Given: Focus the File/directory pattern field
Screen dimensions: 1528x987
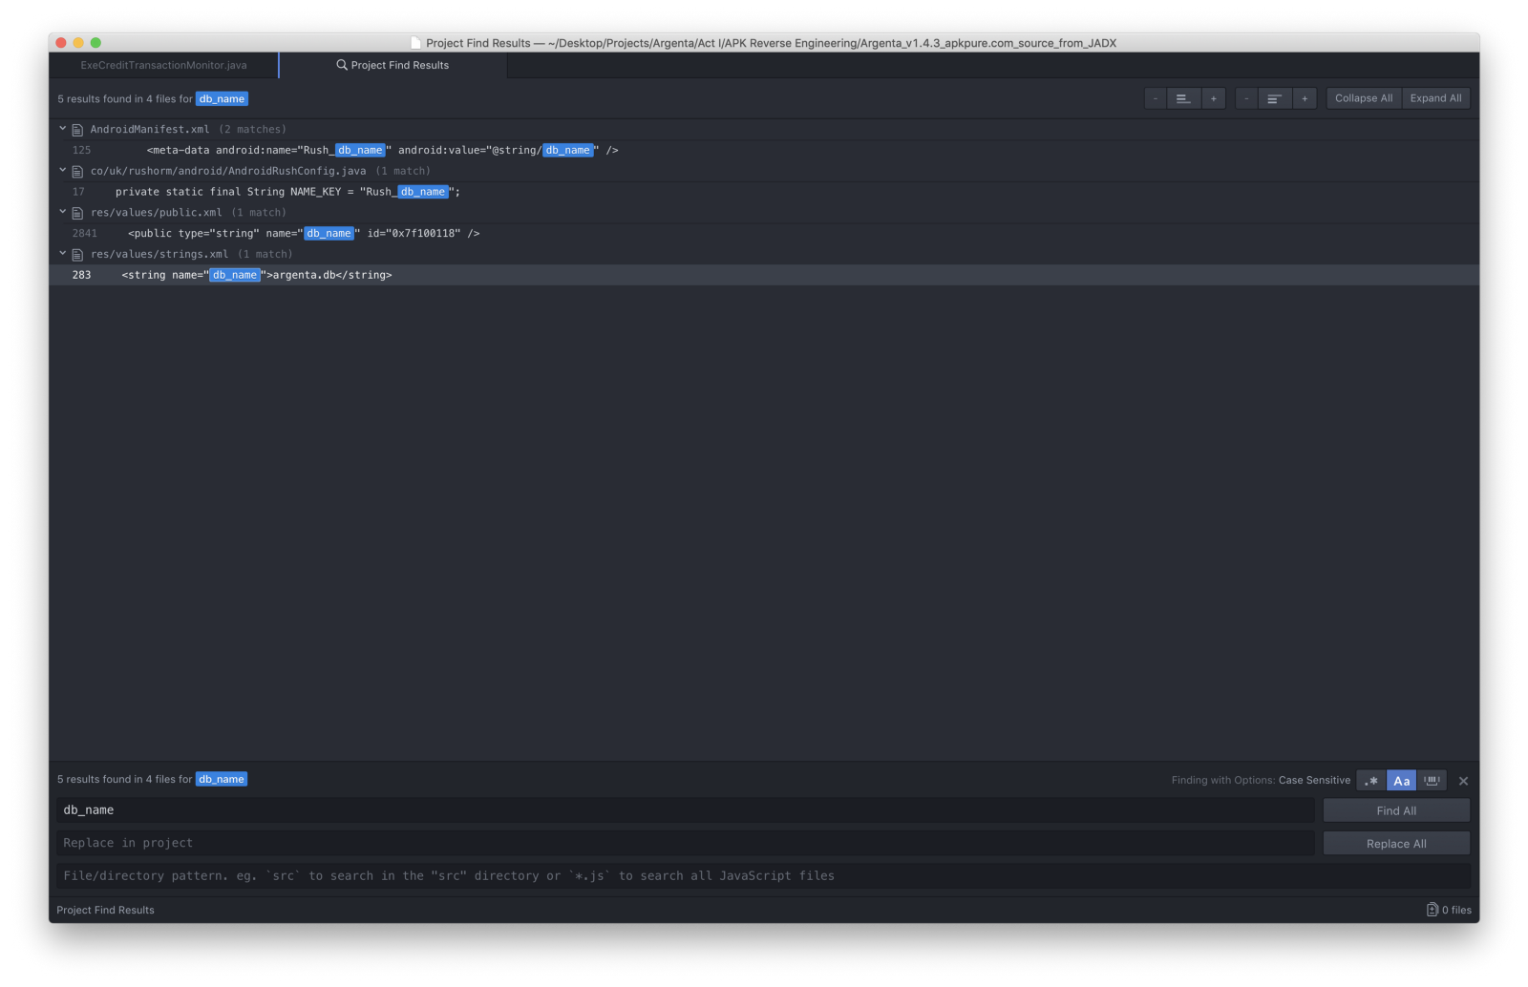Looking at the screenshot, I should pos(763,876).
